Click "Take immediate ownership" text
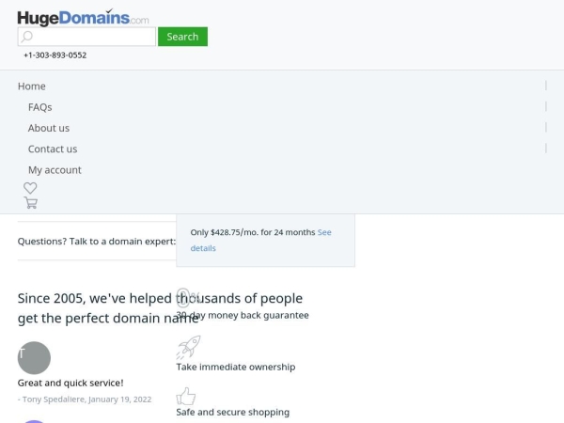The width and height of the screenshot is (564, 423). point(235,367)
